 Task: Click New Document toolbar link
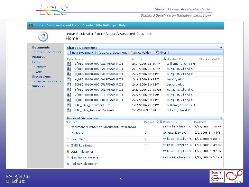tap(82, 53)
